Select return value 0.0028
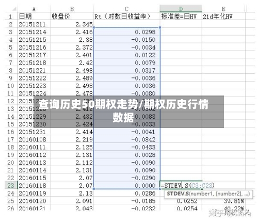 [127, 155]
